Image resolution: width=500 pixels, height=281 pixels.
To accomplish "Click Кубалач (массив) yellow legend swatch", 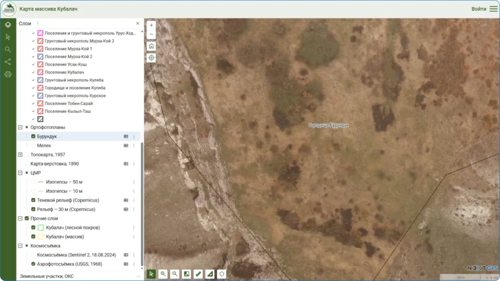I will coord(41,237).
